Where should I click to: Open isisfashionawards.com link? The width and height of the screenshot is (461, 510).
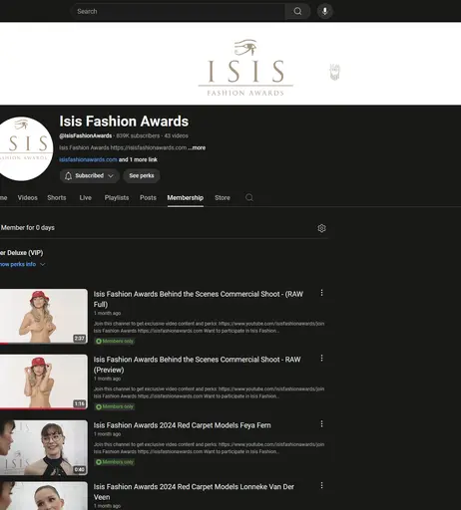click(88, 159)
